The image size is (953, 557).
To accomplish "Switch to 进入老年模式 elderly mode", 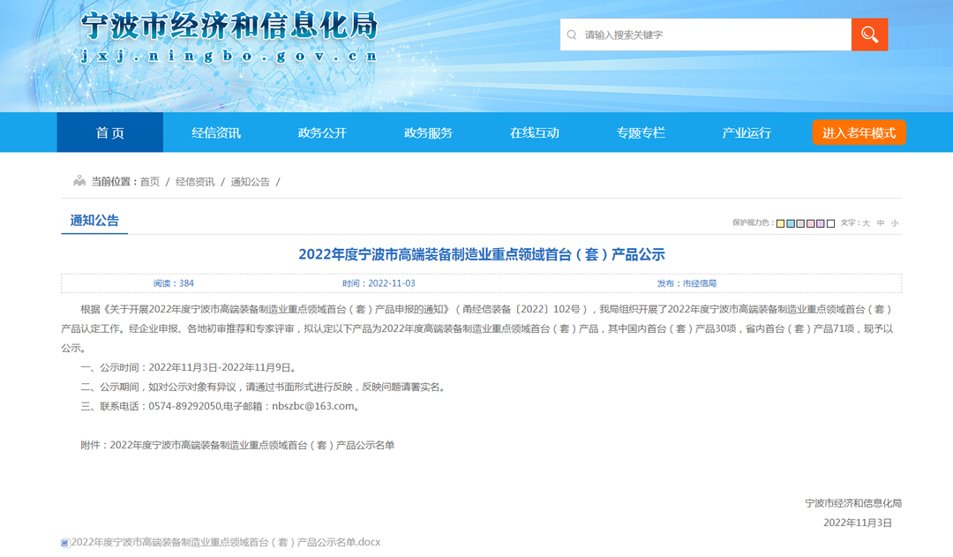I will pos(859,132).
